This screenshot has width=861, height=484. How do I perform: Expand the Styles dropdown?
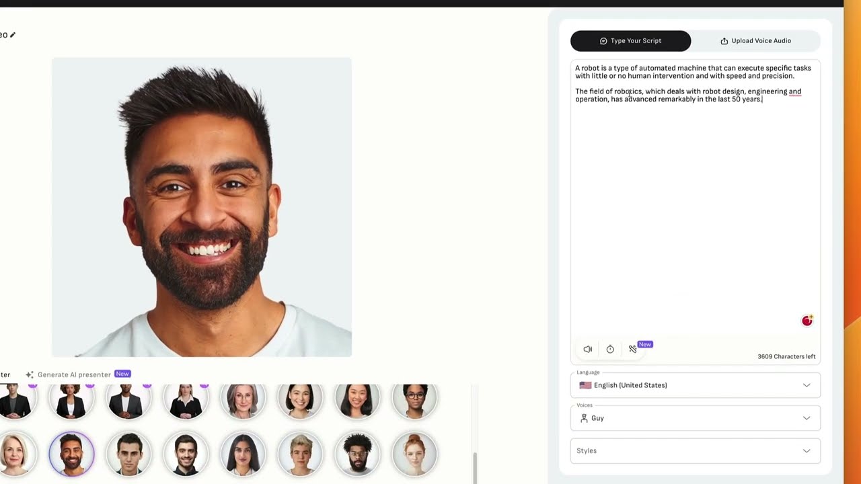tap(695, 450)
